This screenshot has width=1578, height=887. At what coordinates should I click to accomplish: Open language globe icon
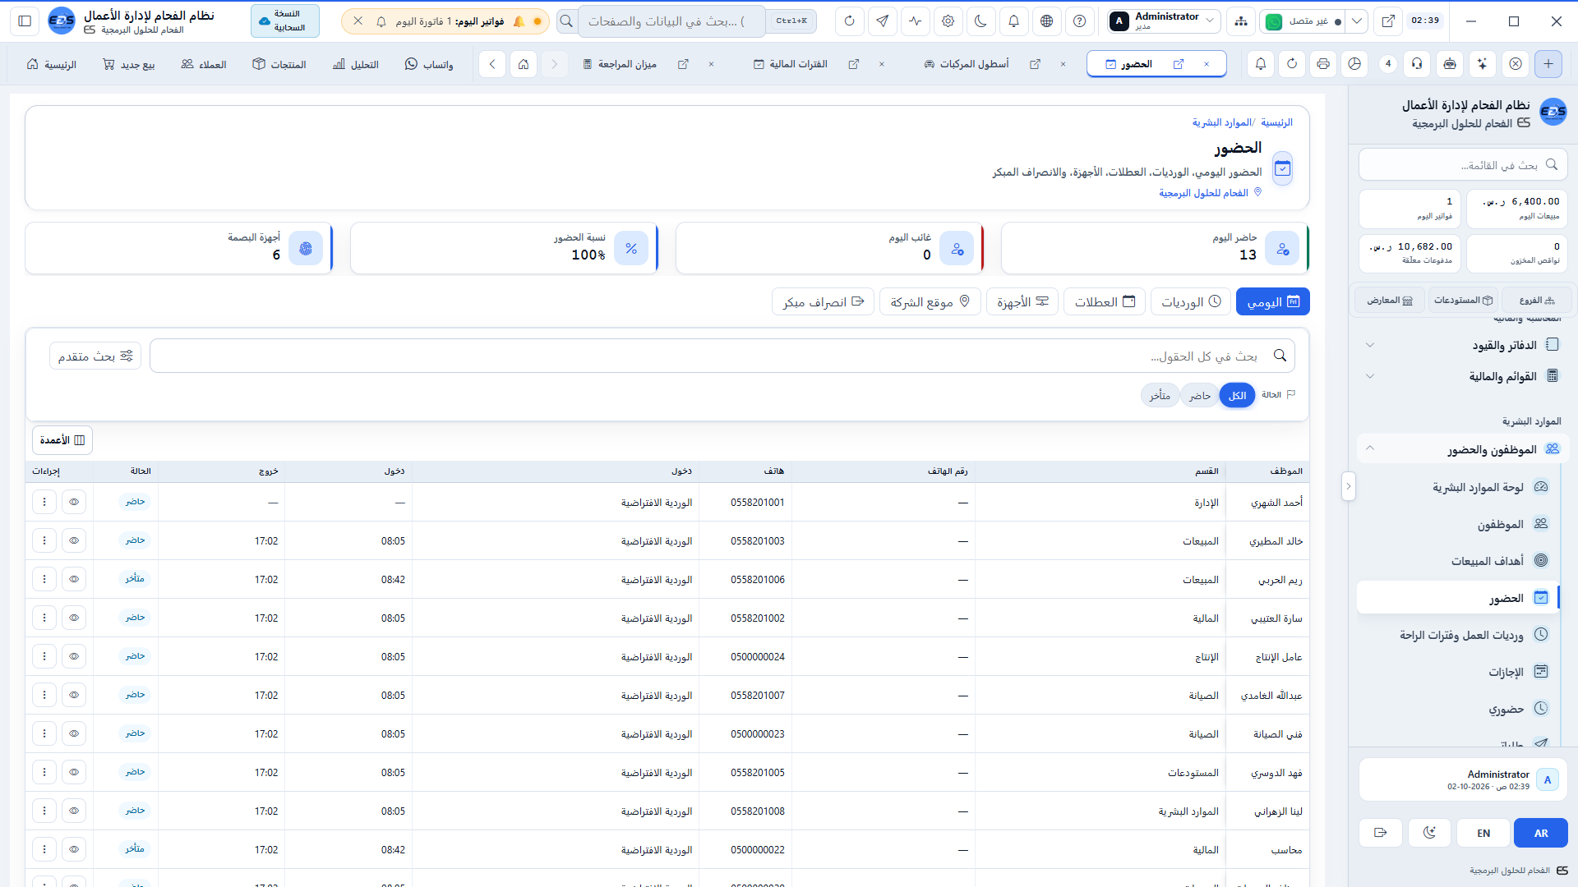[x=1047, y=21]
